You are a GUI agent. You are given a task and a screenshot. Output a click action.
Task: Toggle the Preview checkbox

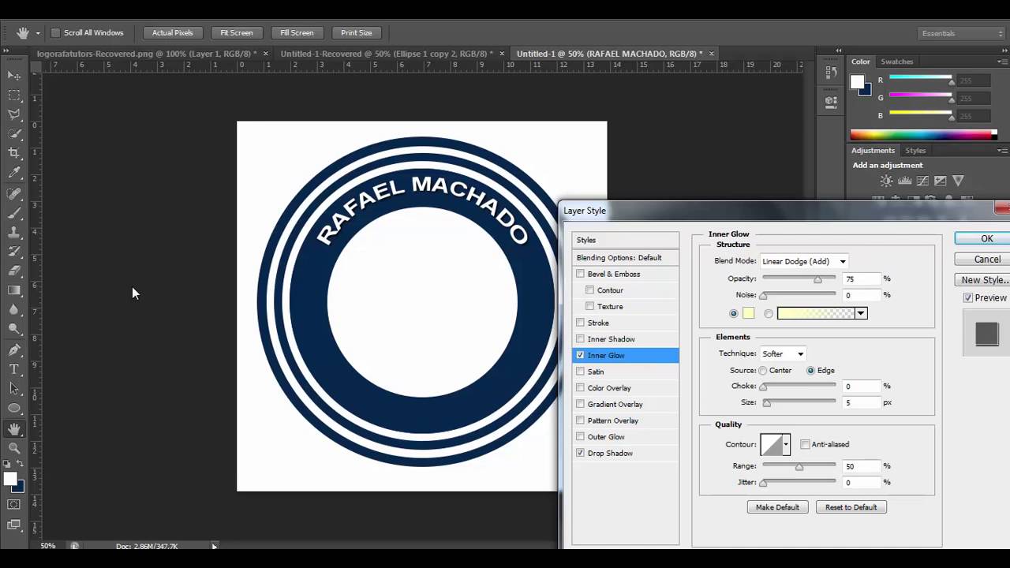click(968, 297)
